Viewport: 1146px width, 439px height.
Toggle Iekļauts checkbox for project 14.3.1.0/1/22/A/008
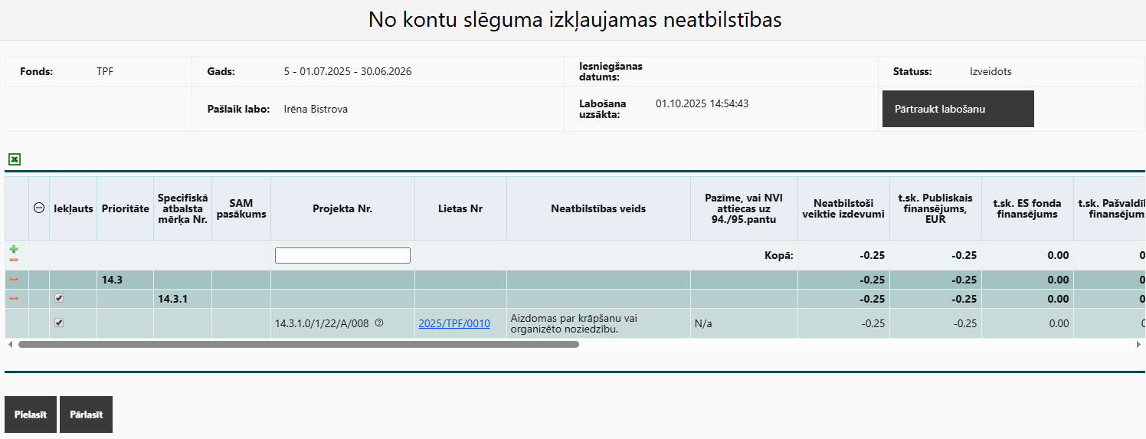point(59,323)
